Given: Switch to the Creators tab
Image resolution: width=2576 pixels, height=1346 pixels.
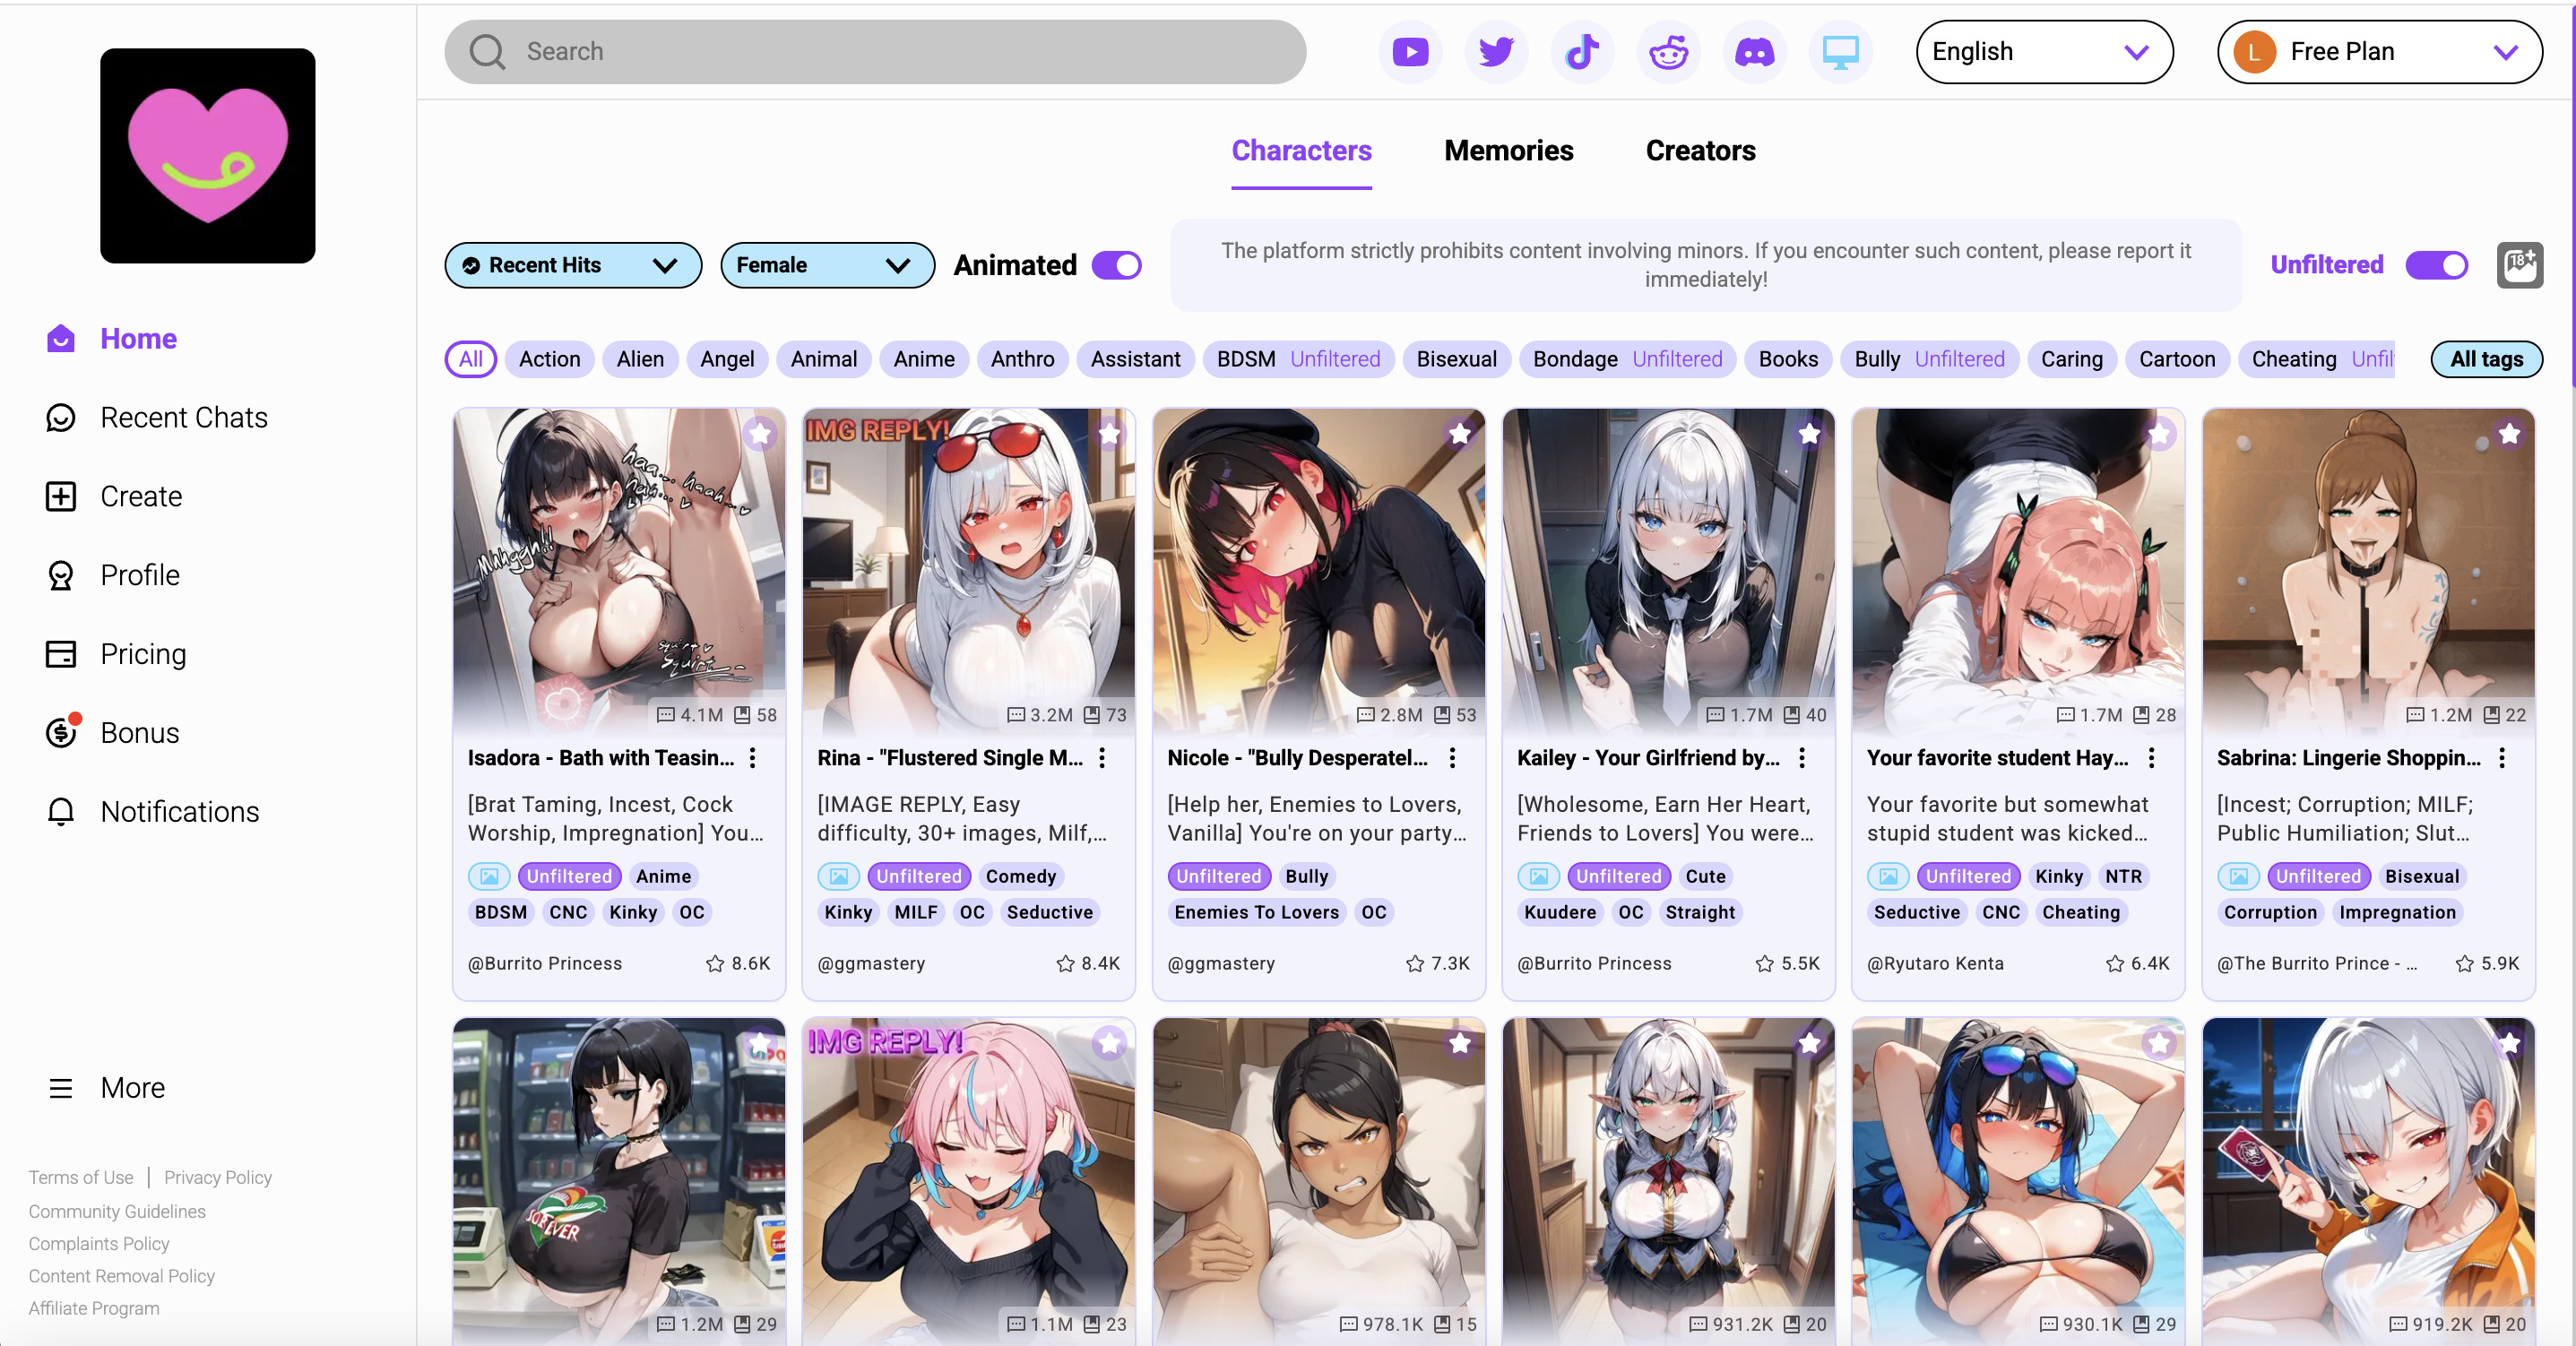Looking at the screenshot, I should tap(1700, 150).
